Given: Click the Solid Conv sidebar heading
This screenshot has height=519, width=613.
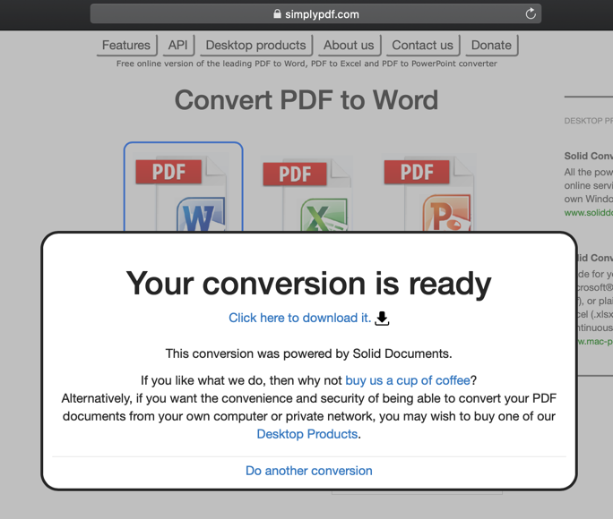Looking at the screenshot, I should (589, 156).
